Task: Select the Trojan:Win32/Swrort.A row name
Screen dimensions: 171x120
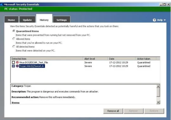Action: point(32,66)
